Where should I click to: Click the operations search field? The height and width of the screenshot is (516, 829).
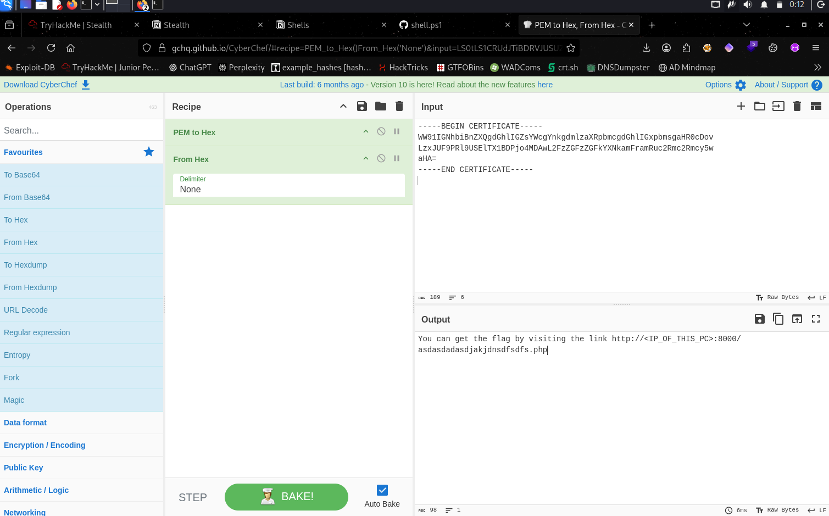(81, 130)
